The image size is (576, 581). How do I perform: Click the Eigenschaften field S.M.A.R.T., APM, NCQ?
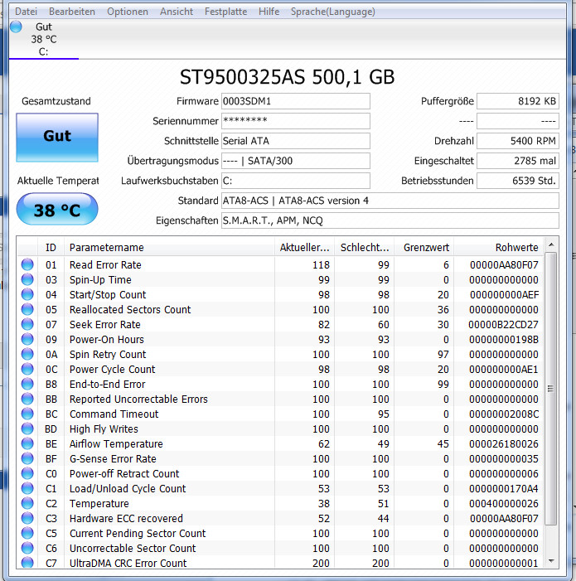tap(390, 220)
